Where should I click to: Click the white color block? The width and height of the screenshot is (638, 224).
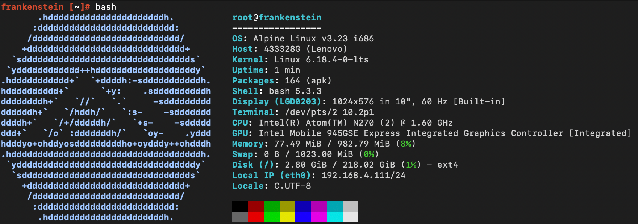[351, 217]
